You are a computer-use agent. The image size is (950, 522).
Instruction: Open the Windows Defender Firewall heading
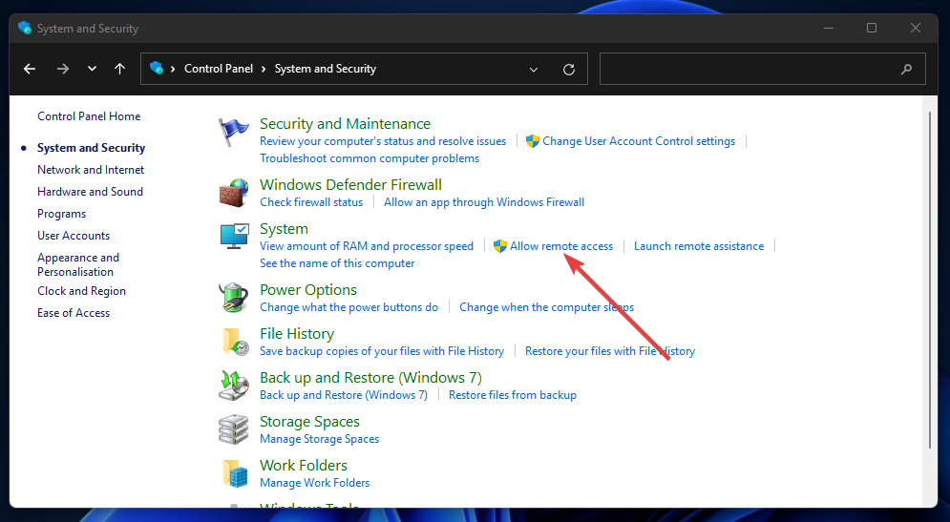350,185
